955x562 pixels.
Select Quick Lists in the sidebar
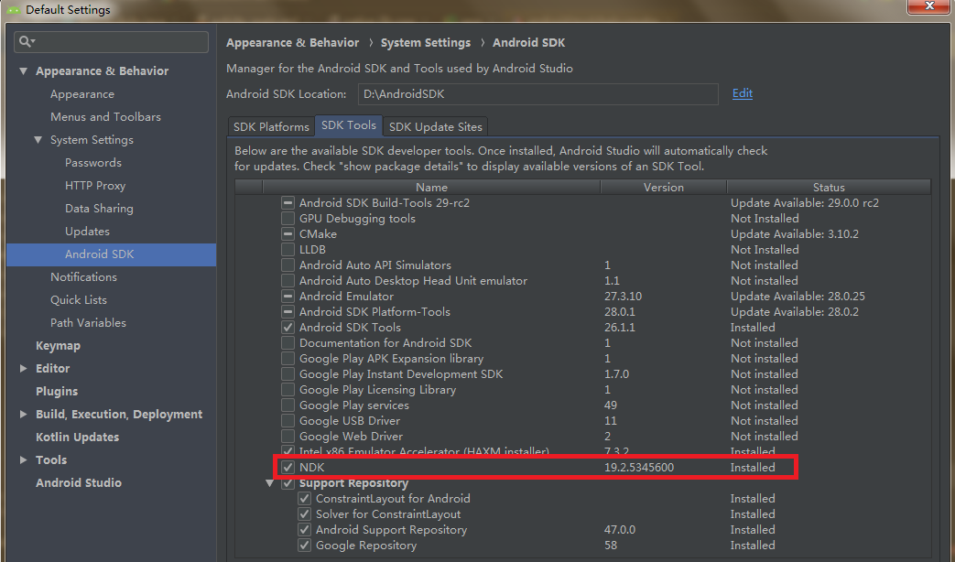pyautogui.click(x=79, y=299)
